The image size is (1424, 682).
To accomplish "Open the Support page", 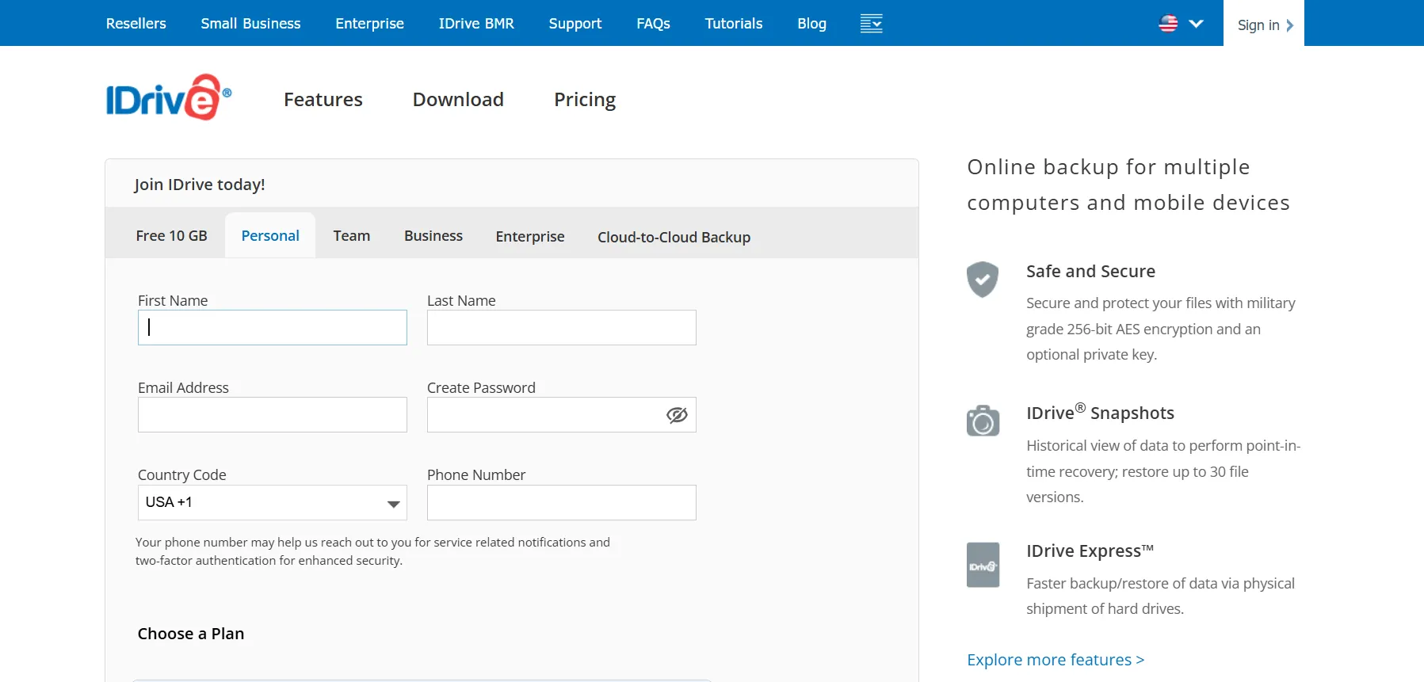I will click(575, 24).
